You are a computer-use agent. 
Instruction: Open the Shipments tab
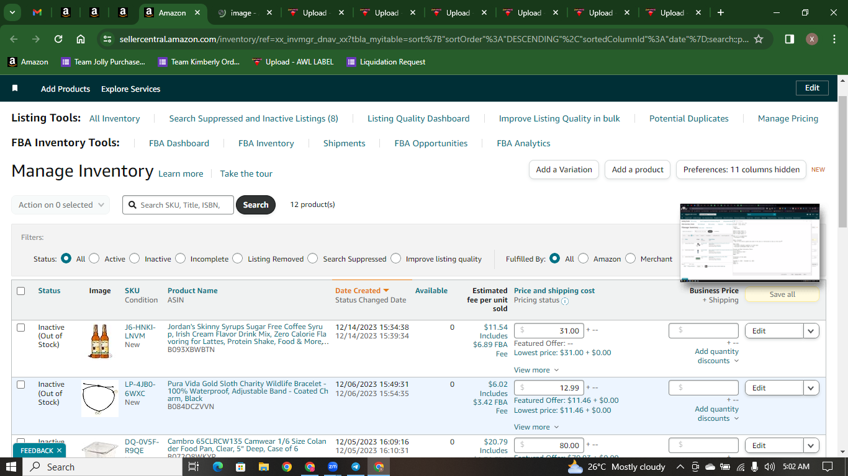(344, 143)
